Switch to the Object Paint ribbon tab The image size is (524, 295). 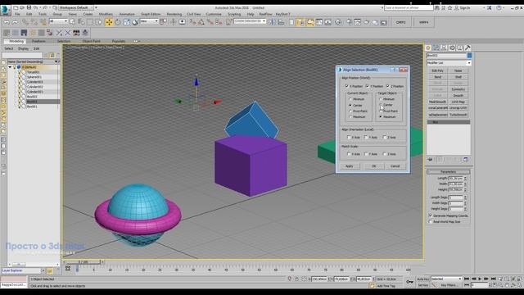pos(91,41)
